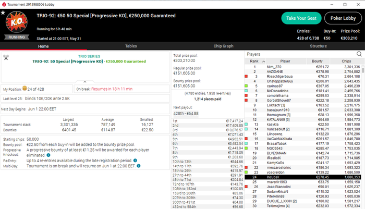Click the K.O. tournament logo

pyautogui.click(x=17, y=22)
